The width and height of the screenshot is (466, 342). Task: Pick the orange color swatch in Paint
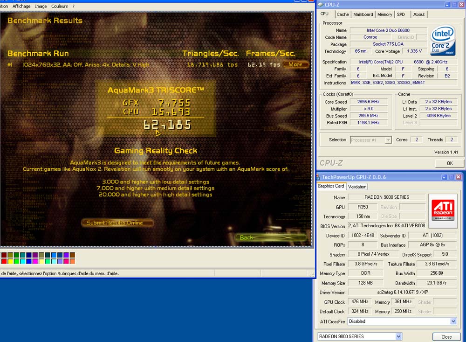tap(72, 261)
